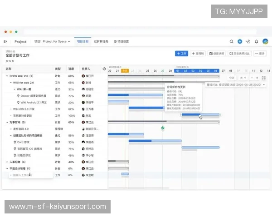Click the search magnifier icon in top bar
Viewport: 272px width, 218px height.
232,41
